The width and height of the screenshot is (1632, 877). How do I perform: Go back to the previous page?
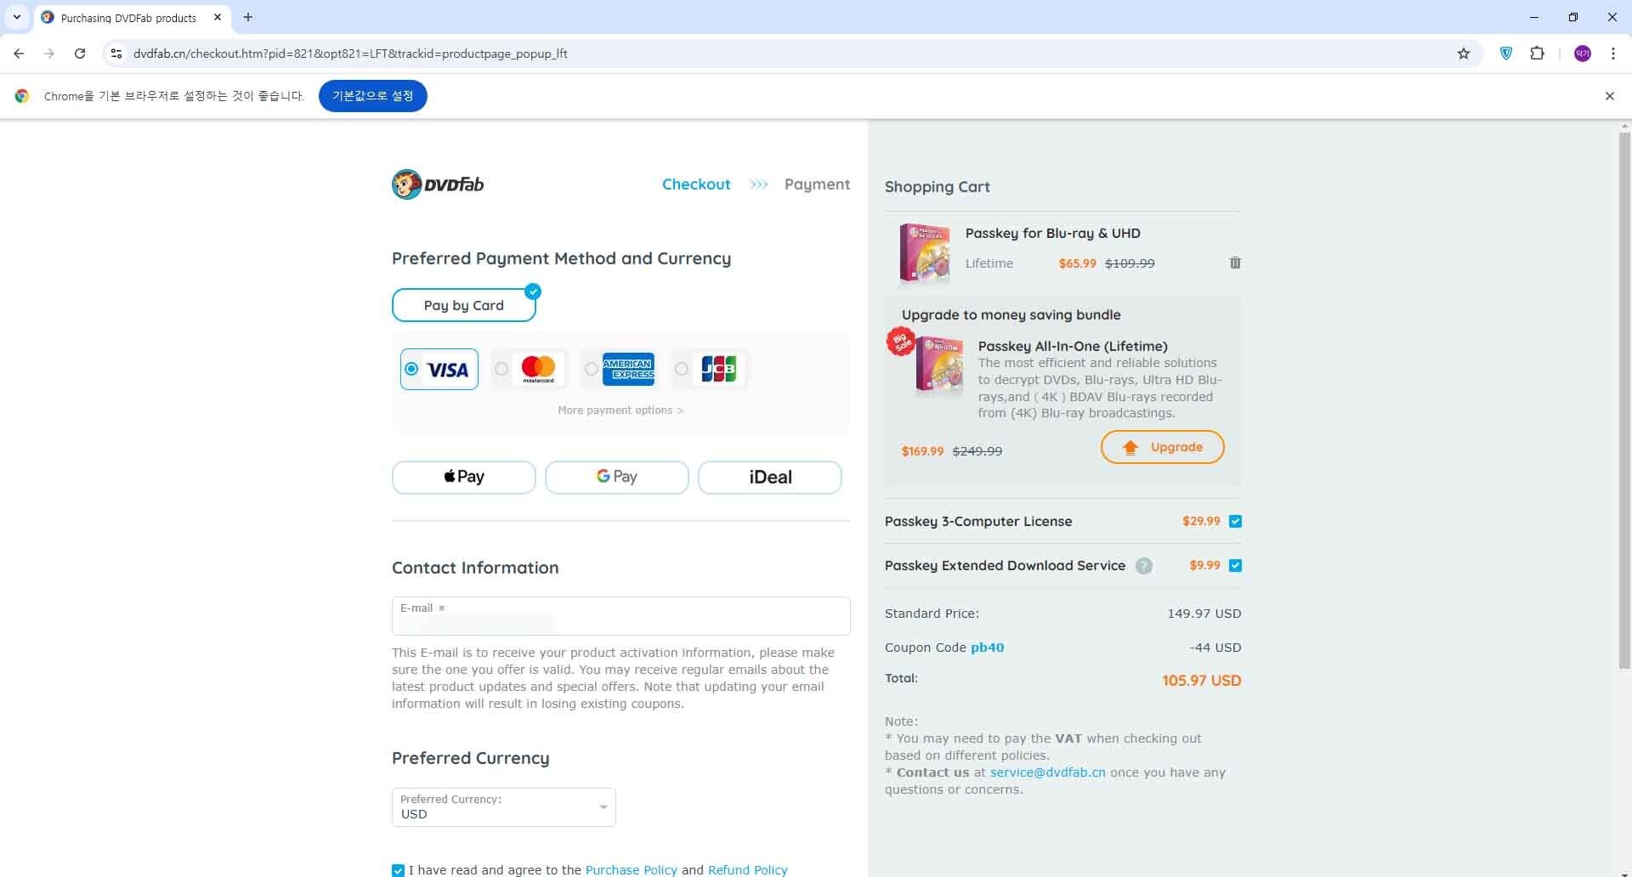(x=19, y=54)
